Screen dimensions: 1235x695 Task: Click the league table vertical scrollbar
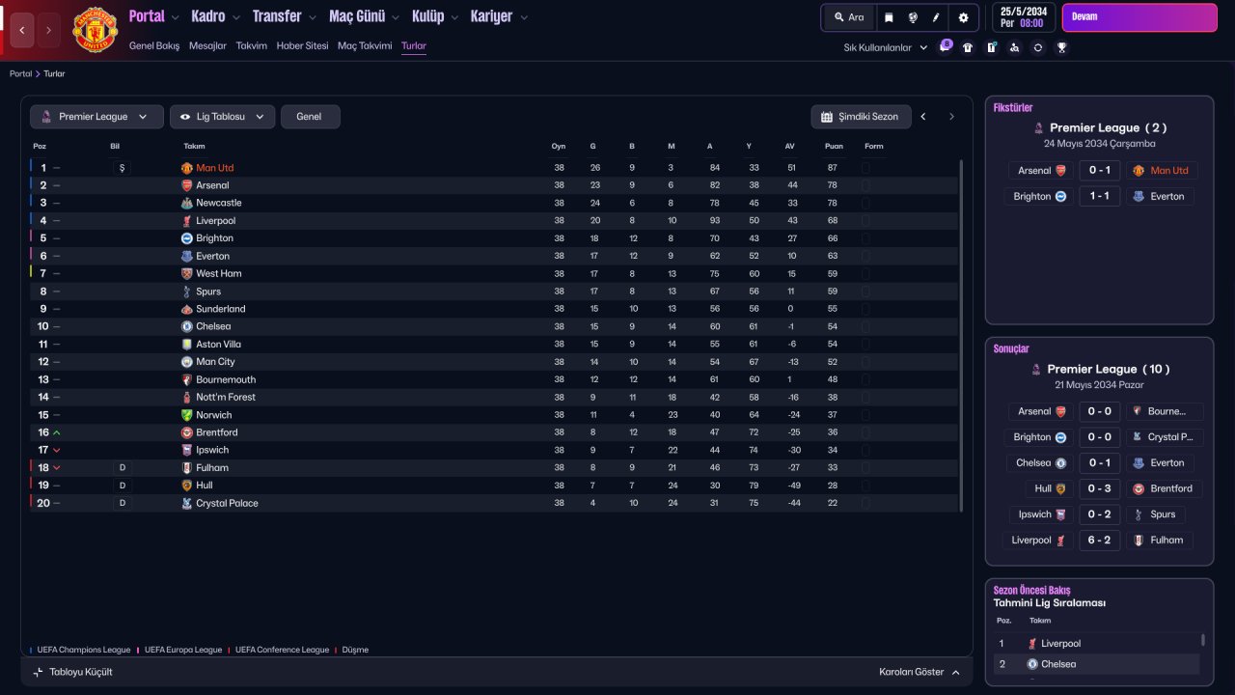coord(961,335)
